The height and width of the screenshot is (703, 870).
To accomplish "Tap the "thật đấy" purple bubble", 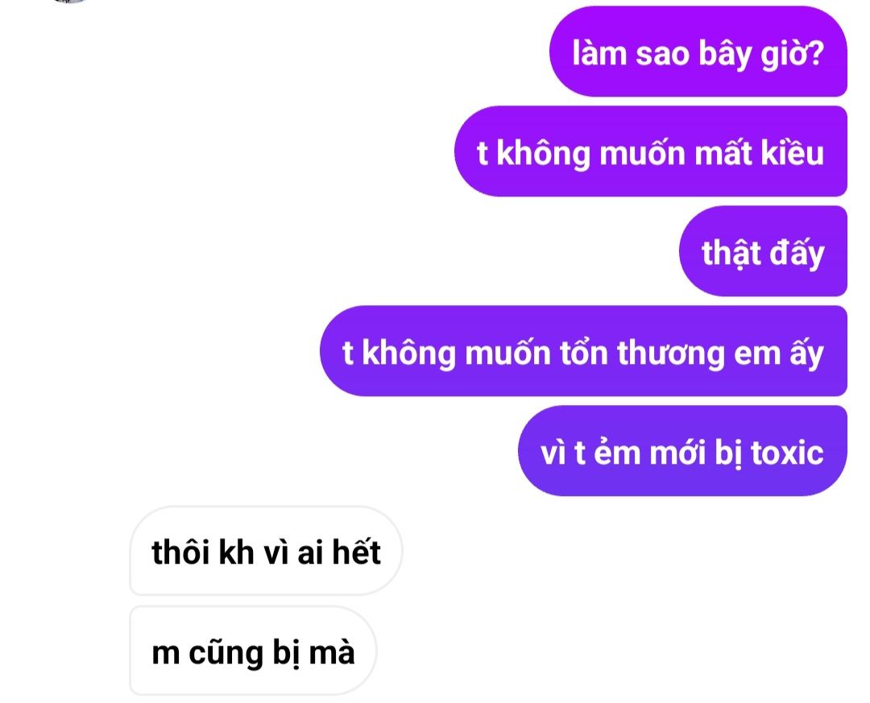I will click(763, 250).
